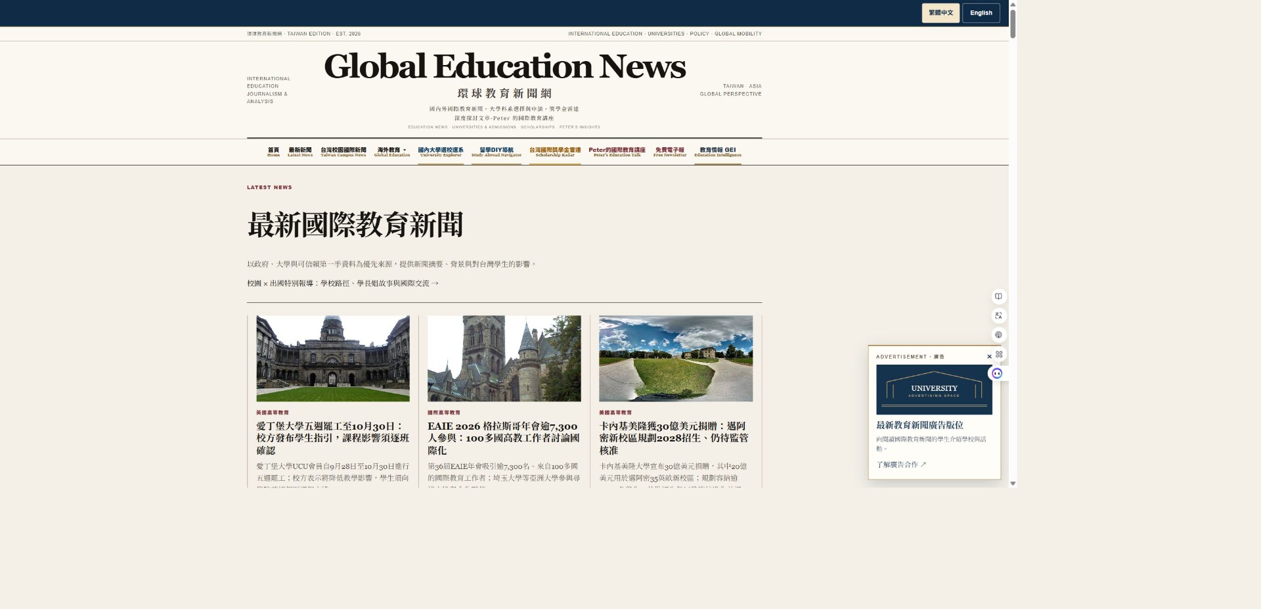Image resolution: width=1261 pixels, height=609 pixels.
Task: Click the LATEST NEWS section label
Action: click(269, 187)
